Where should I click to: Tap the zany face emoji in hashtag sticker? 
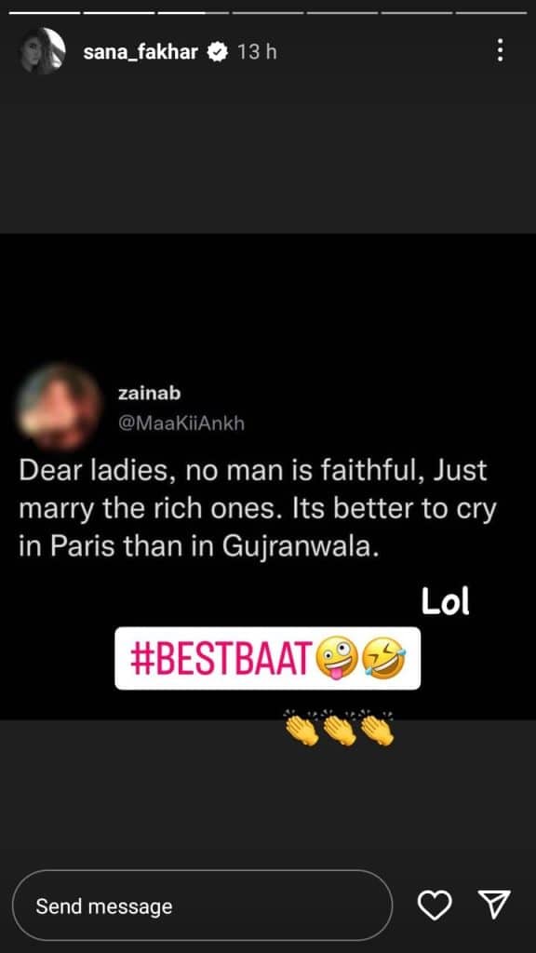[x=336, y=659]
